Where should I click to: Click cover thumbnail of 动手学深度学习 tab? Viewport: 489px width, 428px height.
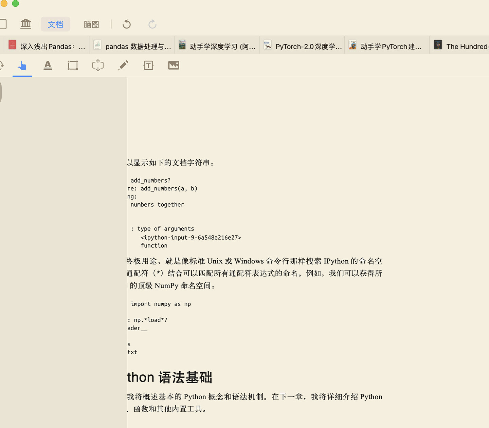(182, 45)
